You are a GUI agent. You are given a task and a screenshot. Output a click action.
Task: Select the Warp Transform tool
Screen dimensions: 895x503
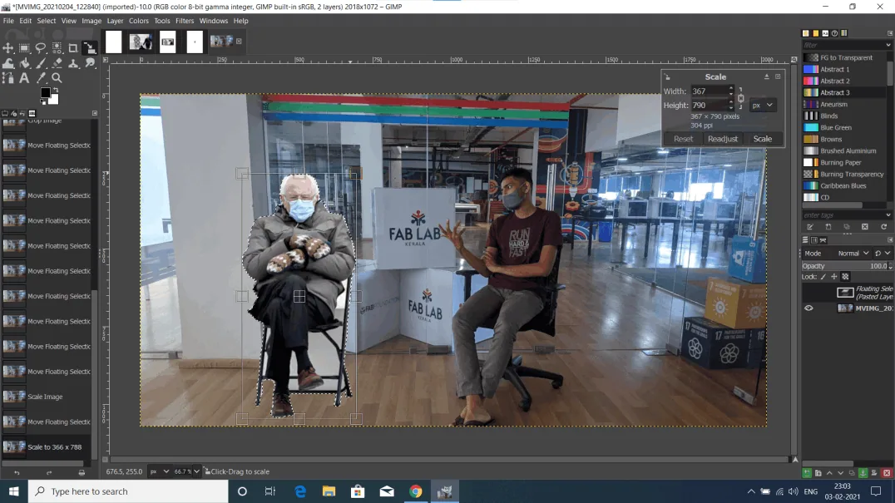click(8, 63)
